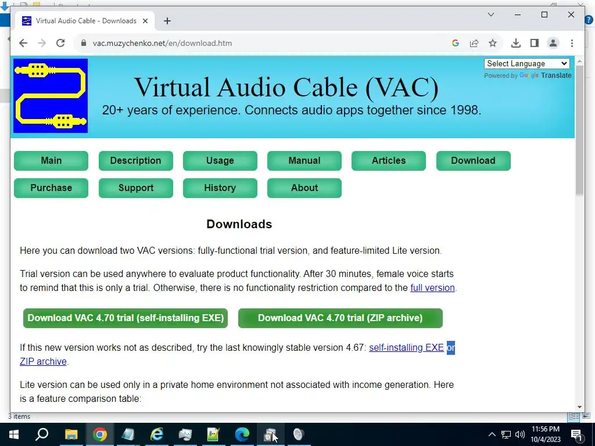The image size is (595, 446).
Task: Click the forward navigation arrow
Action: tap(42, 43)
